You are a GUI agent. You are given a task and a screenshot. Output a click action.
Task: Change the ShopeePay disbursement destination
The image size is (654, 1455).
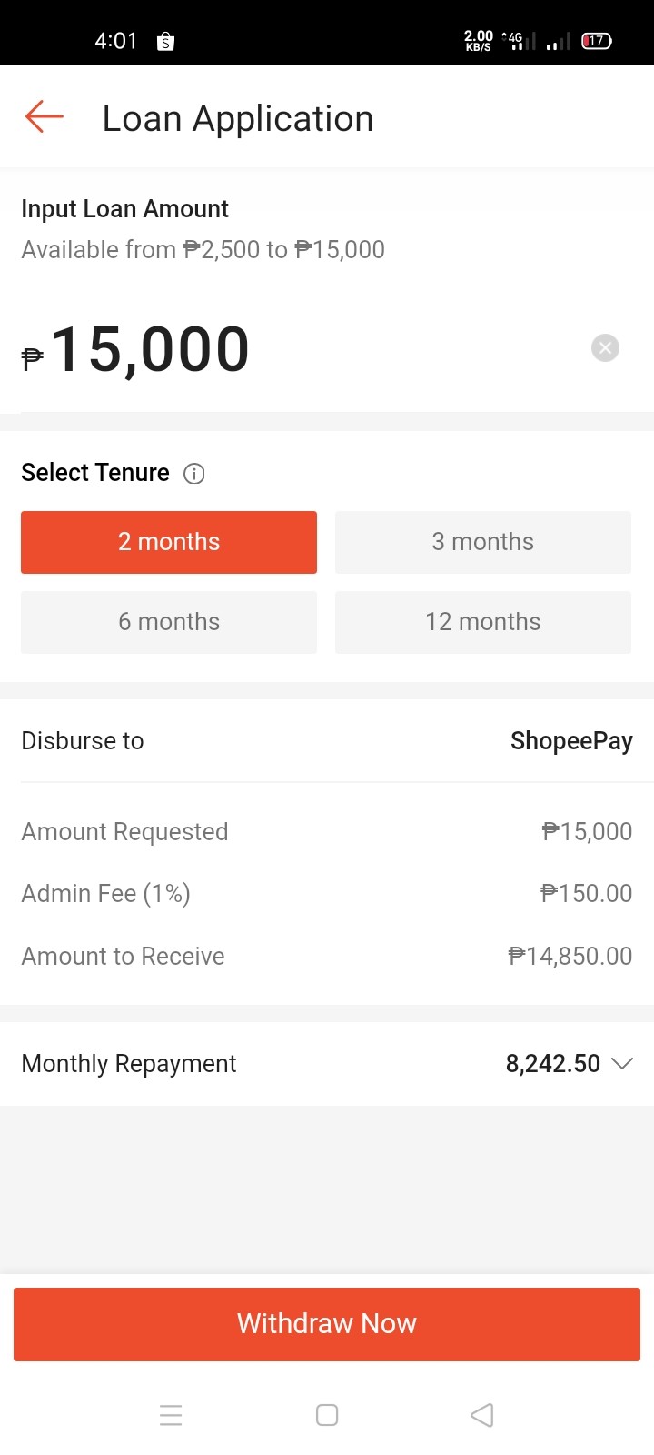[x=571, y=741]
